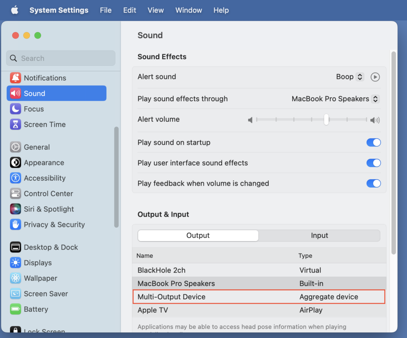Click the Displays sun icon
The image size is (407, 338).
click(x=16, y=263)
